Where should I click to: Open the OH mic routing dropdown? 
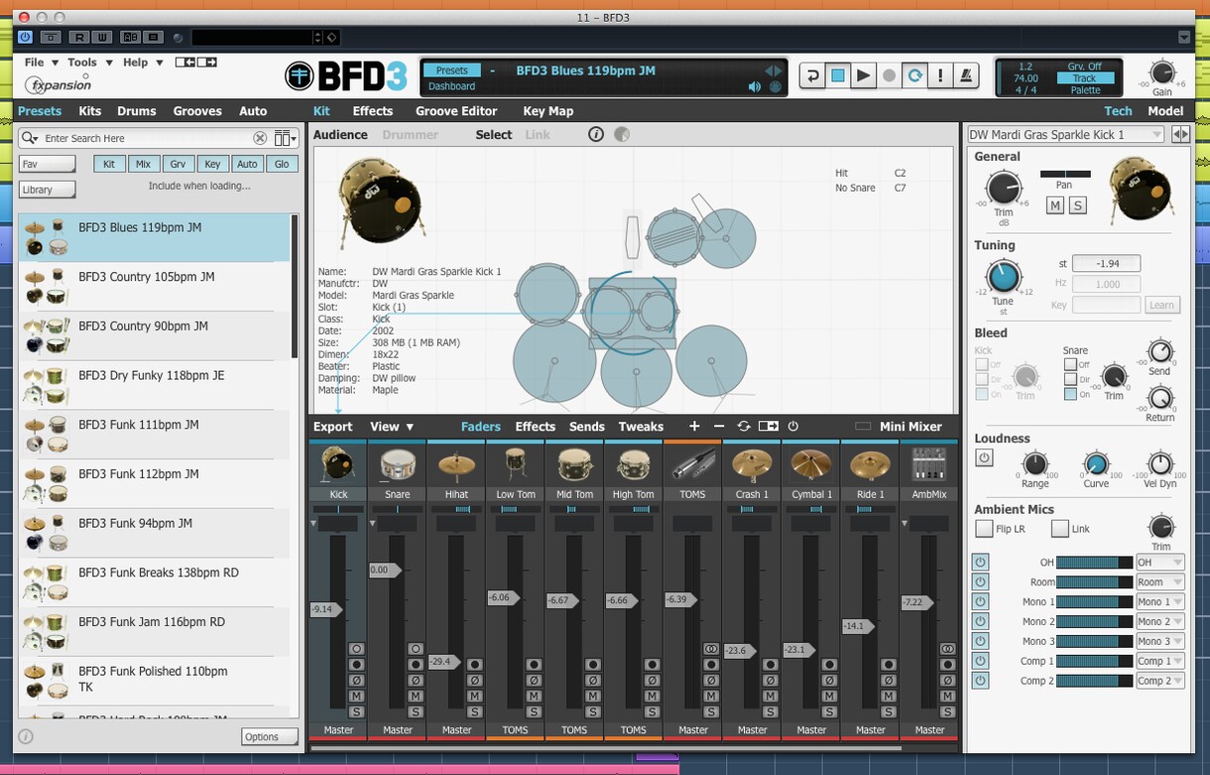point(1160,563)
